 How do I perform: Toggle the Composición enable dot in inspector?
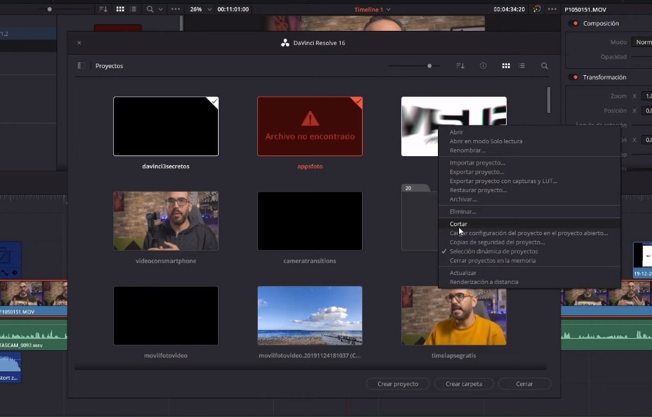point(574,24)
